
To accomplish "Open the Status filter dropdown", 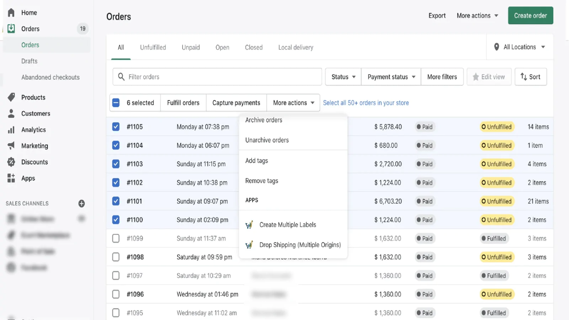I will (x=343, y=77).
